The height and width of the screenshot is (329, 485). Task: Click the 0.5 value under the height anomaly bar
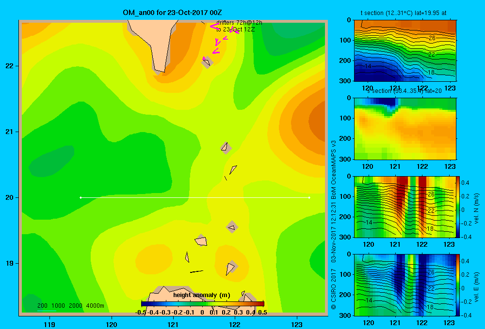coord(262,313)
